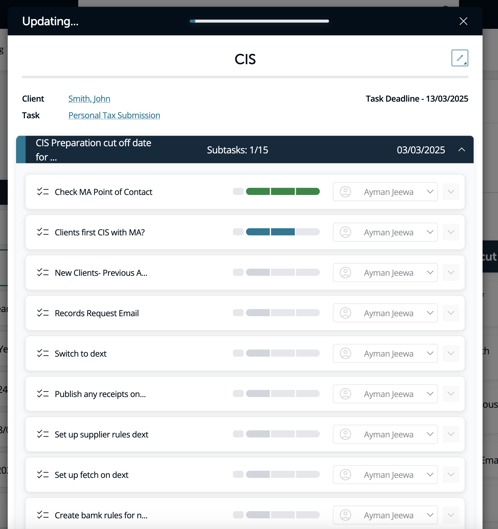Image resolution: width=498 pixels, height=529 pixels.
Task: Click the user avatar icon in Create bamk rules row
Action: [x=345, y=515]
